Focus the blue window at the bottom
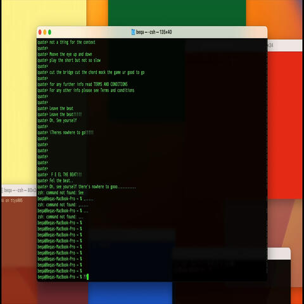This screenshot has width=304, height=304. pyautogui.click(x=130, y=293)
